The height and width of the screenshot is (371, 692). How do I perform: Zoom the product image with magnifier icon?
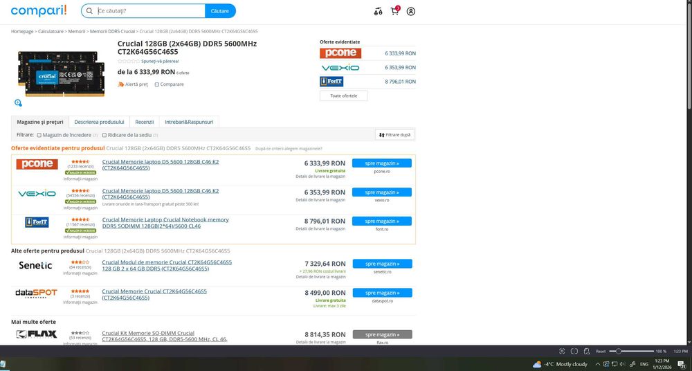[x=18, y=103]
